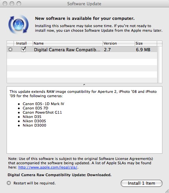Click the update list vertical scrollbar
The image size is (169, 193).
pos(160,64)
